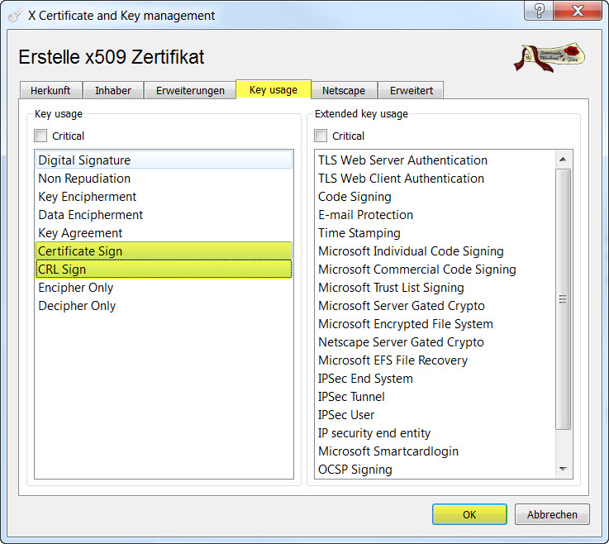This screenshot has height=544, width=609.
Task: Choose TLS Web Server Authentication
Action: (x=402, y=160)
